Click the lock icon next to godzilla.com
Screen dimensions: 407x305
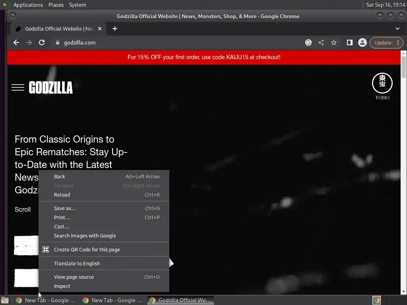(58, 42)
